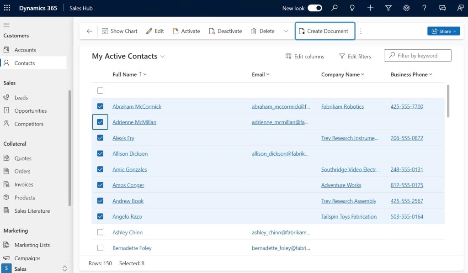
Task: Click Edit columns
Action: [x=305, y=56]
